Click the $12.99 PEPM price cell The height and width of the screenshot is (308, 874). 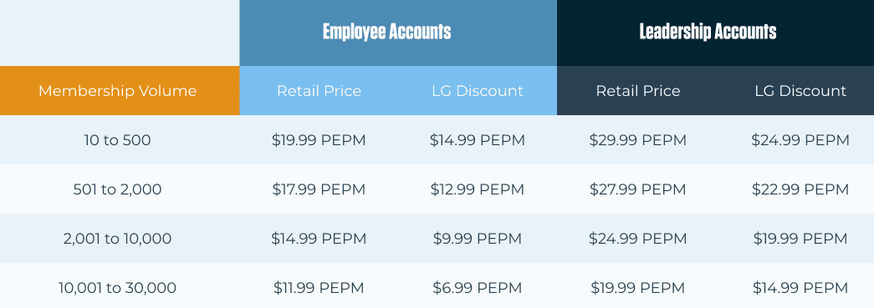click(477, 189)
